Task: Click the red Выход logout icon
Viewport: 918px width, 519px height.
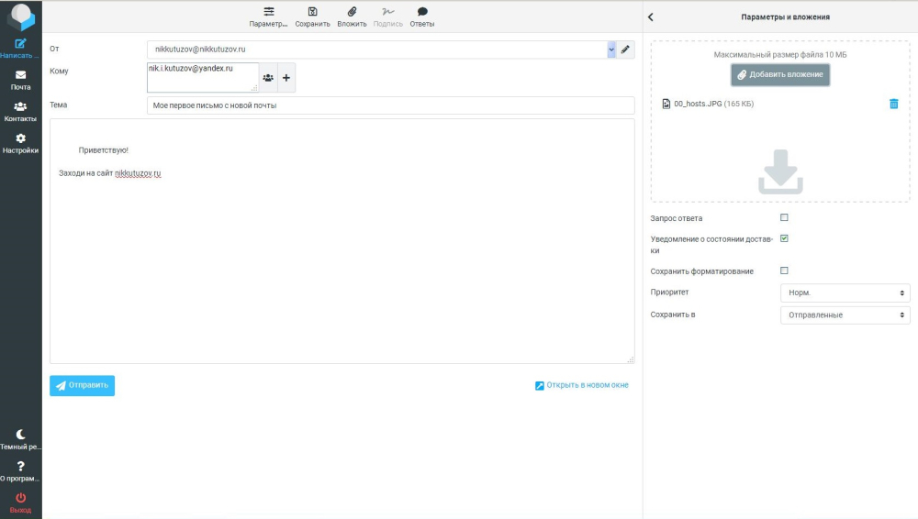Action: point(20,502)
